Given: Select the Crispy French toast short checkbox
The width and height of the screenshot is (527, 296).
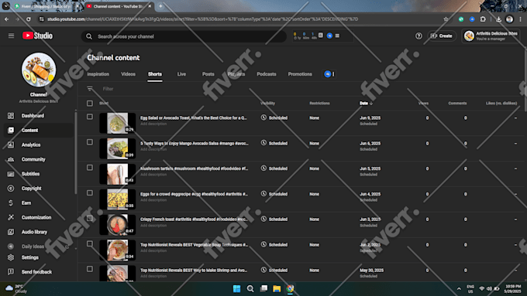Looking at the screenshot, I should click(90, 218).
